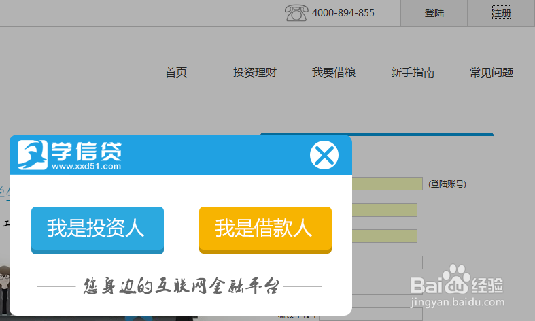Close the 学信贷 popup dialog
Viewport: 535px width, 321px height.
324,155
